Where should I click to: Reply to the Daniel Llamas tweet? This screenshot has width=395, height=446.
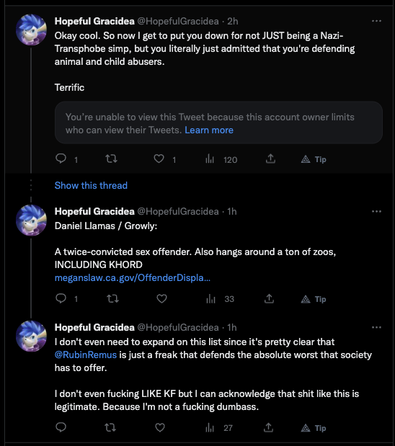pos(61,298)
